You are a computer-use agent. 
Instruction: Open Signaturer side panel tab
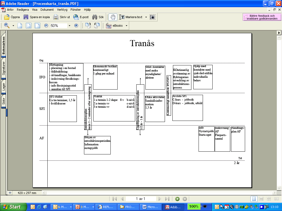click(x=4, y=68)
